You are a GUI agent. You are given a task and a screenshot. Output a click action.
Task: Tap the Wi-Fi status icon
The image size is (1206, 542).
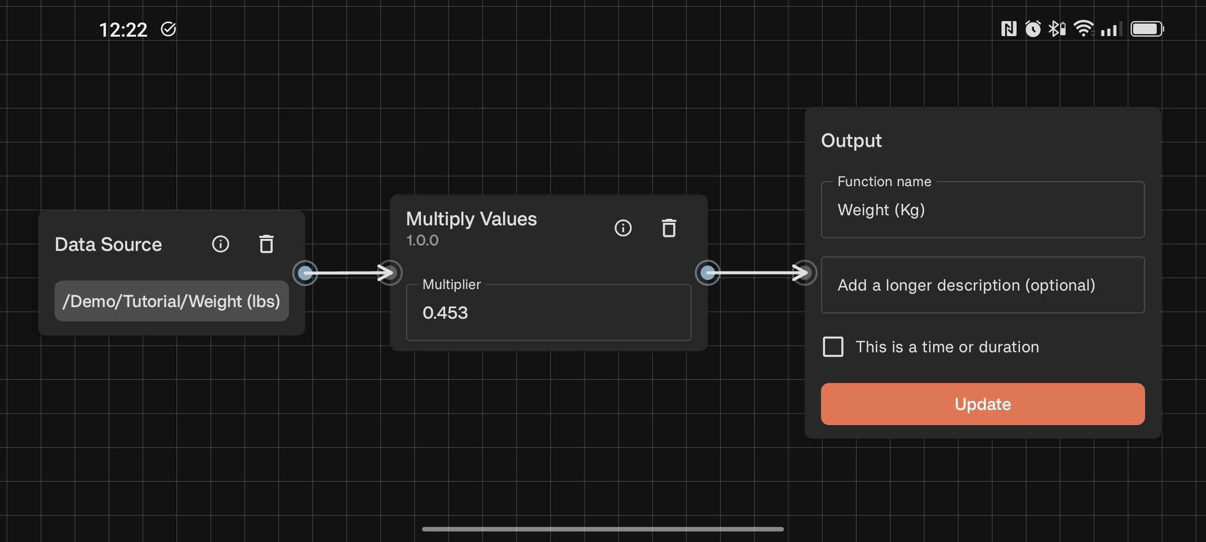(1084, 29)
